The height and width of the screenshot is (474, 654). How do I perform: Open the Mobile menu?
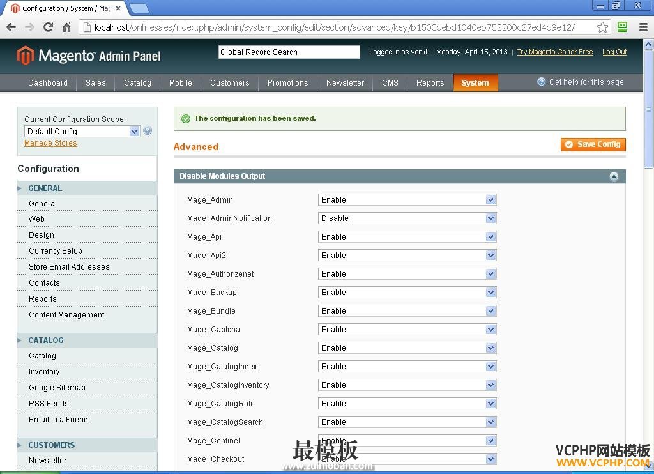pos(181,82)
